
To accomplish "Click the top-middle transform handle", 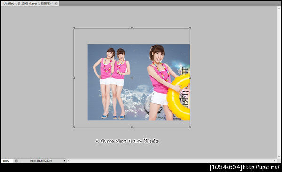I will pyautogui.click(x=132, y=28).
